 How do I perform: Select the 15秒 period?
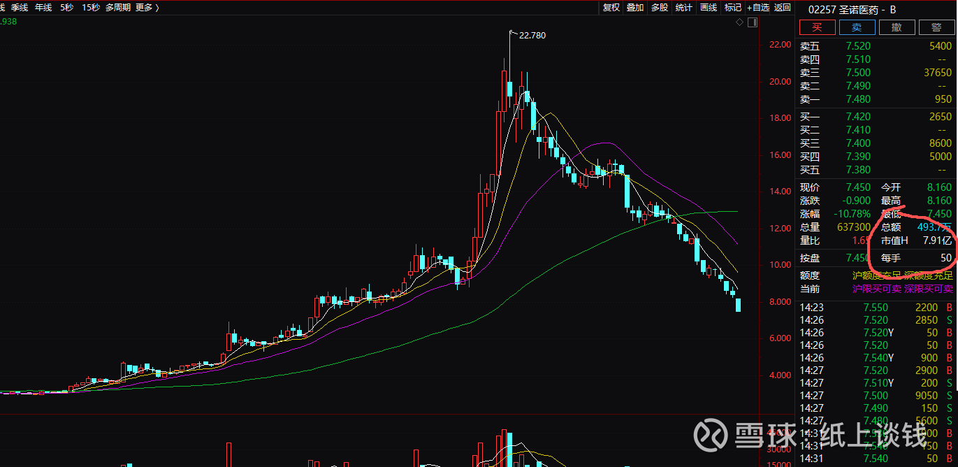[90, 8]
